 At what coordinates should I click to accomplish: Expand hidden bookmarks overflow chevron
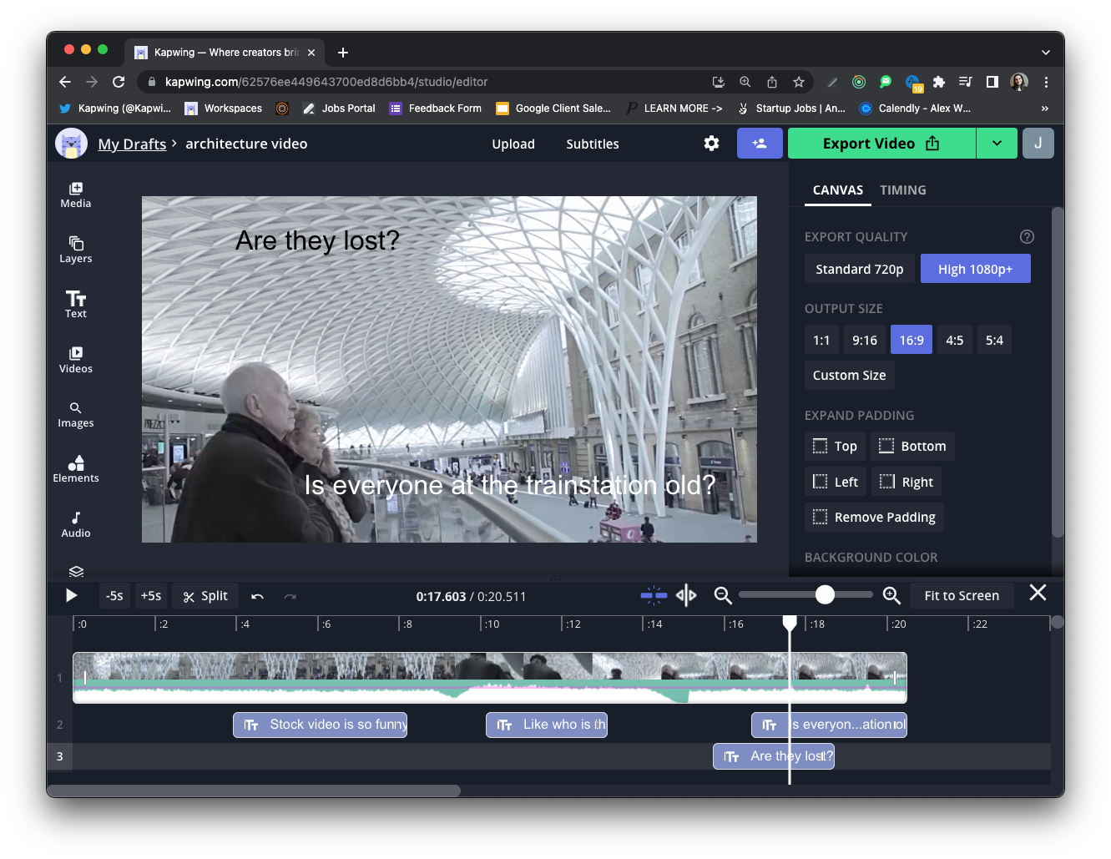point(1044,109)
